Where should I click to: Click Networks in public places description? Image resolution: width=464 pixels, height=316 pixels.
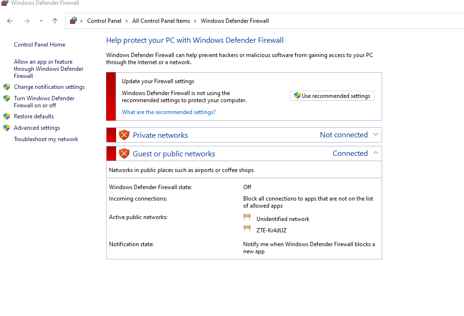tap(181, 170)
